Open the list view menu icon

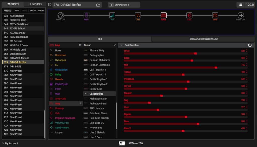click(x=240, y=5)
